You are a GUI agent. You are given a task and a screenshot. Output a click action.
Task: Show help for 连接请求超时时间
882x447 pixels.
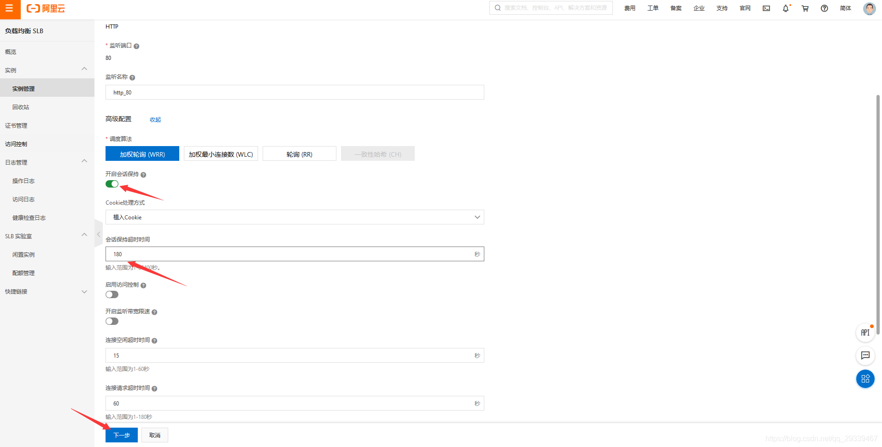[154, 388]
